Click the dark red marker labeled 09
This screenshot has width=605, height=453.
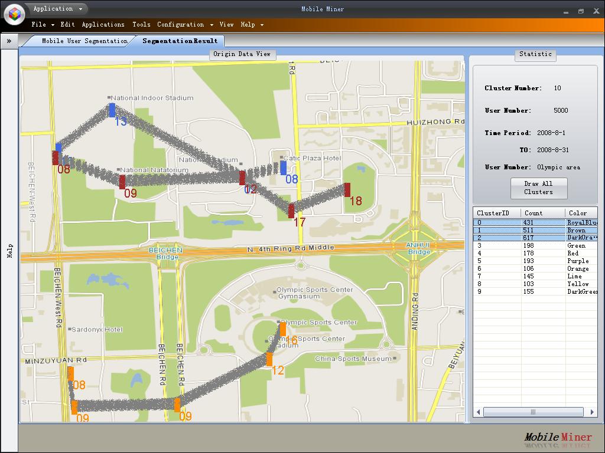(122, 182)
